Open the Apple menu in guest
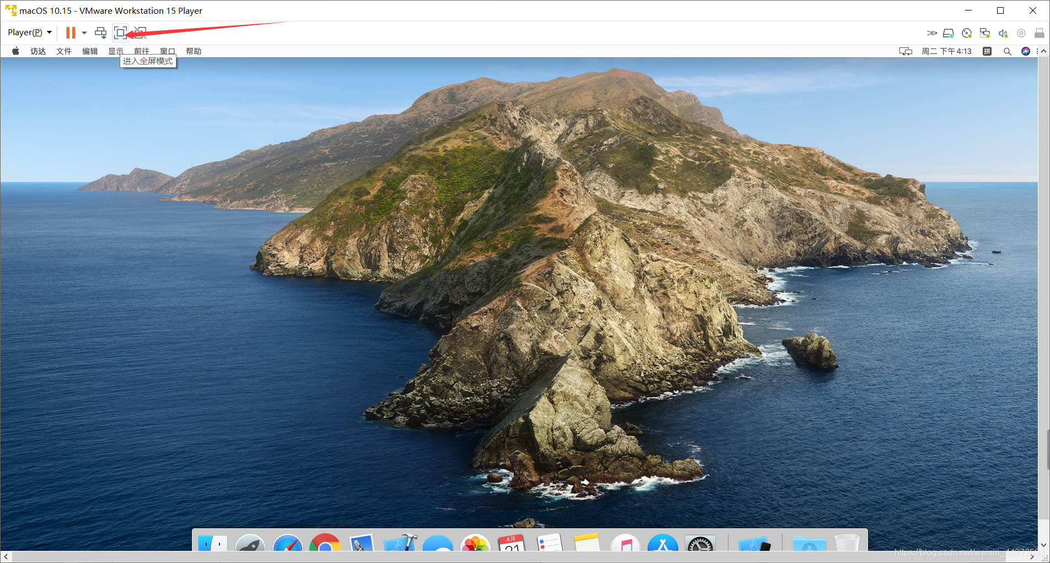Image resolution: width=1050 pixels, height=563 pixels. pos(16,51)
